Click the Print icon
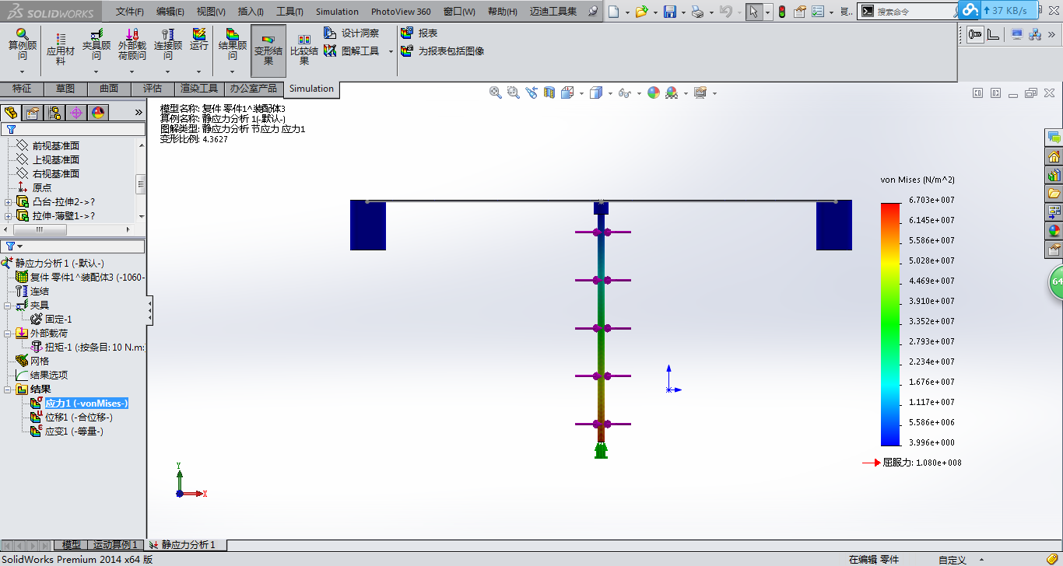The height and width of the screenshot is (566, 1063). pyautogui.click(x=697, y=12)
